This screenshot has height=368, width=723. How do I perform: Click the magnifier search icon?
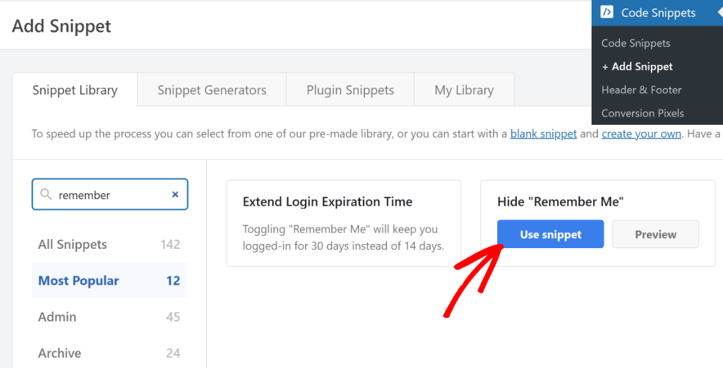point(47,195)
